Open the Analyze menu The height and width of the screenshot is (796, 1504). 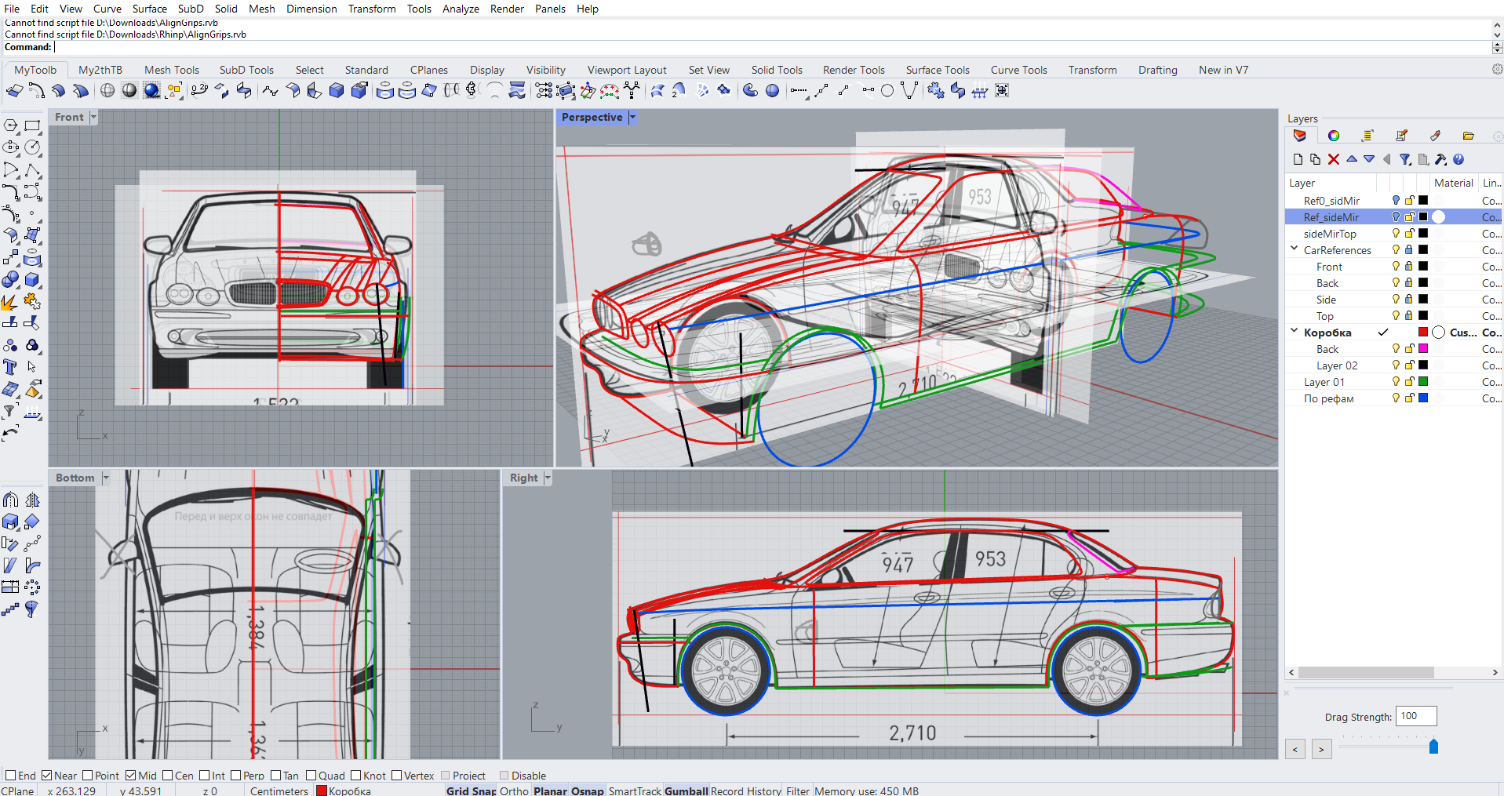click(461, 9)
